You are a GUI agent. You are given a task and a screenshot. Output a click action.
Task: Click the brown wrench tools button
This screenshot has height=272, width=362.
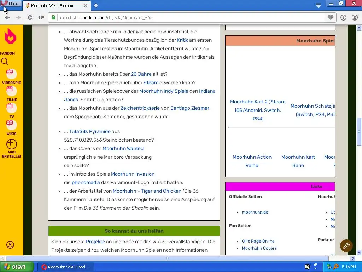point(346,246)
